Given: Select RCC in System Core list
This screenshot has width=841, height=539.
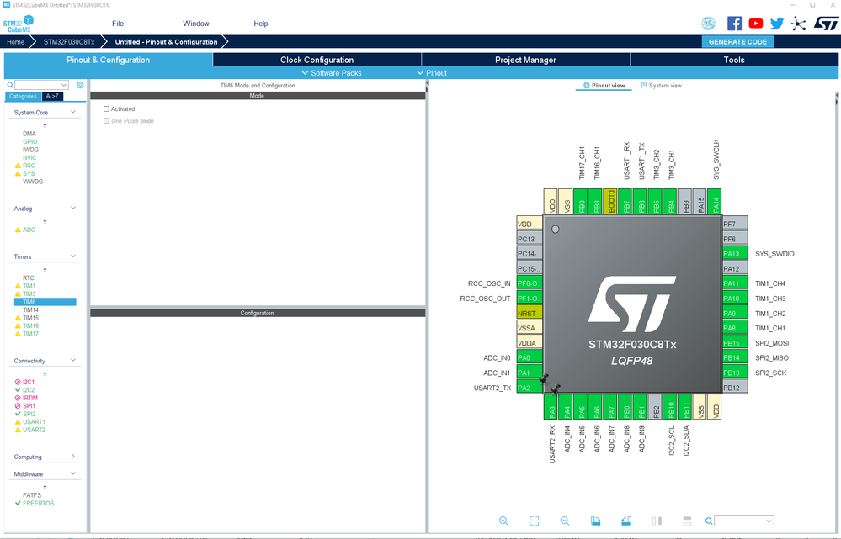Looking at the screenshot, I should (29, 166).
